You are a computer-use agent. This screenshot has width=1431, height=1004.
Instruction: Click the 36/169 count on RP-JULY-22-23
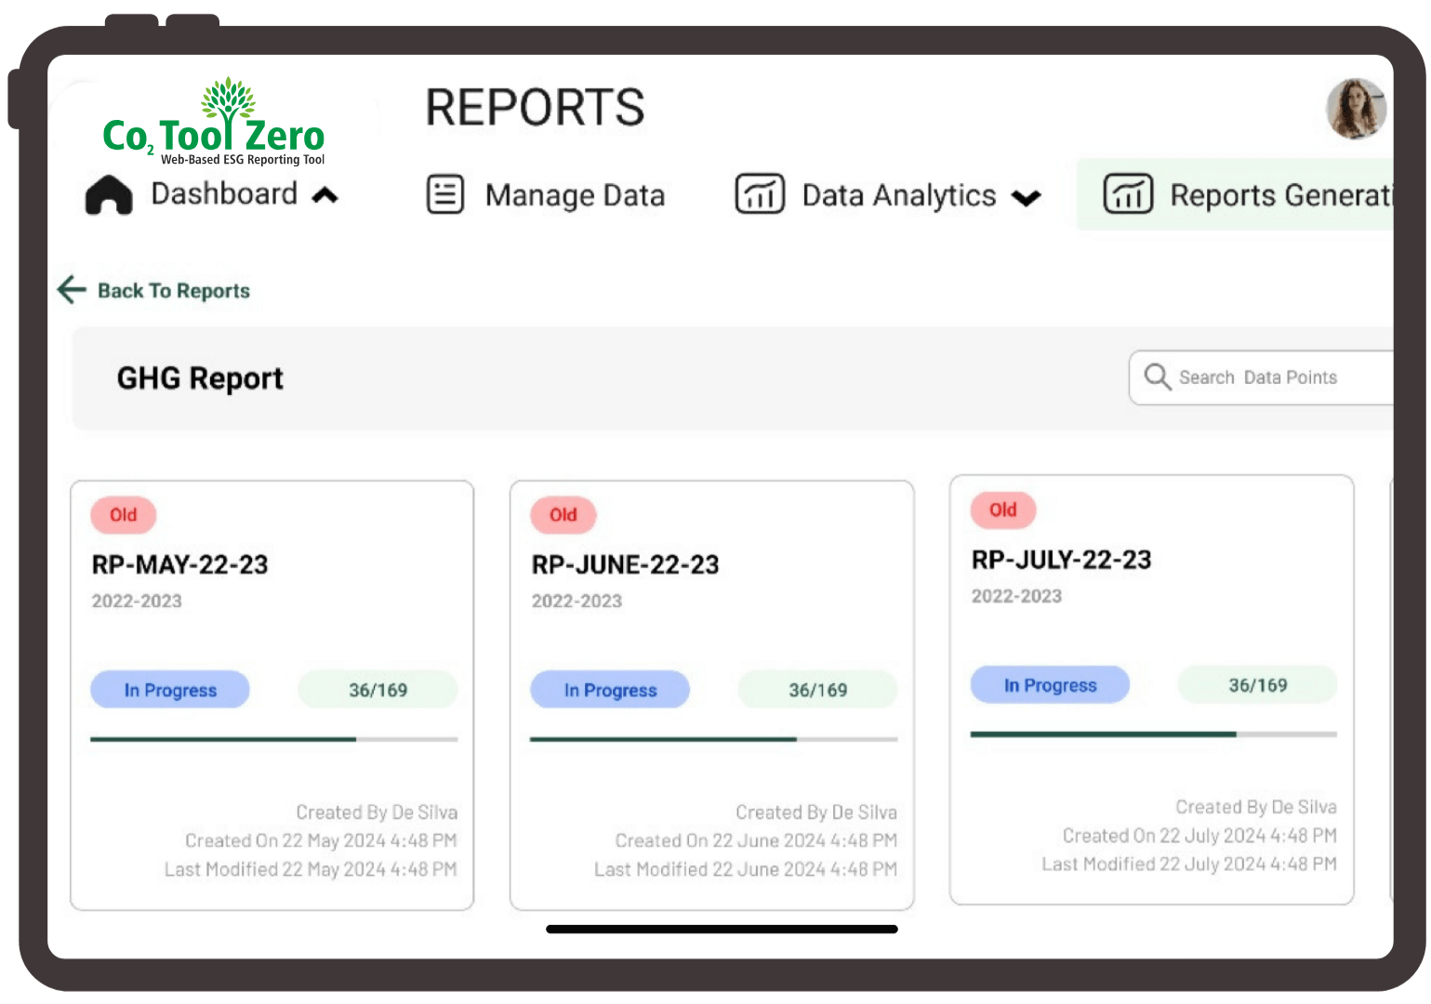pos(1258,685)
